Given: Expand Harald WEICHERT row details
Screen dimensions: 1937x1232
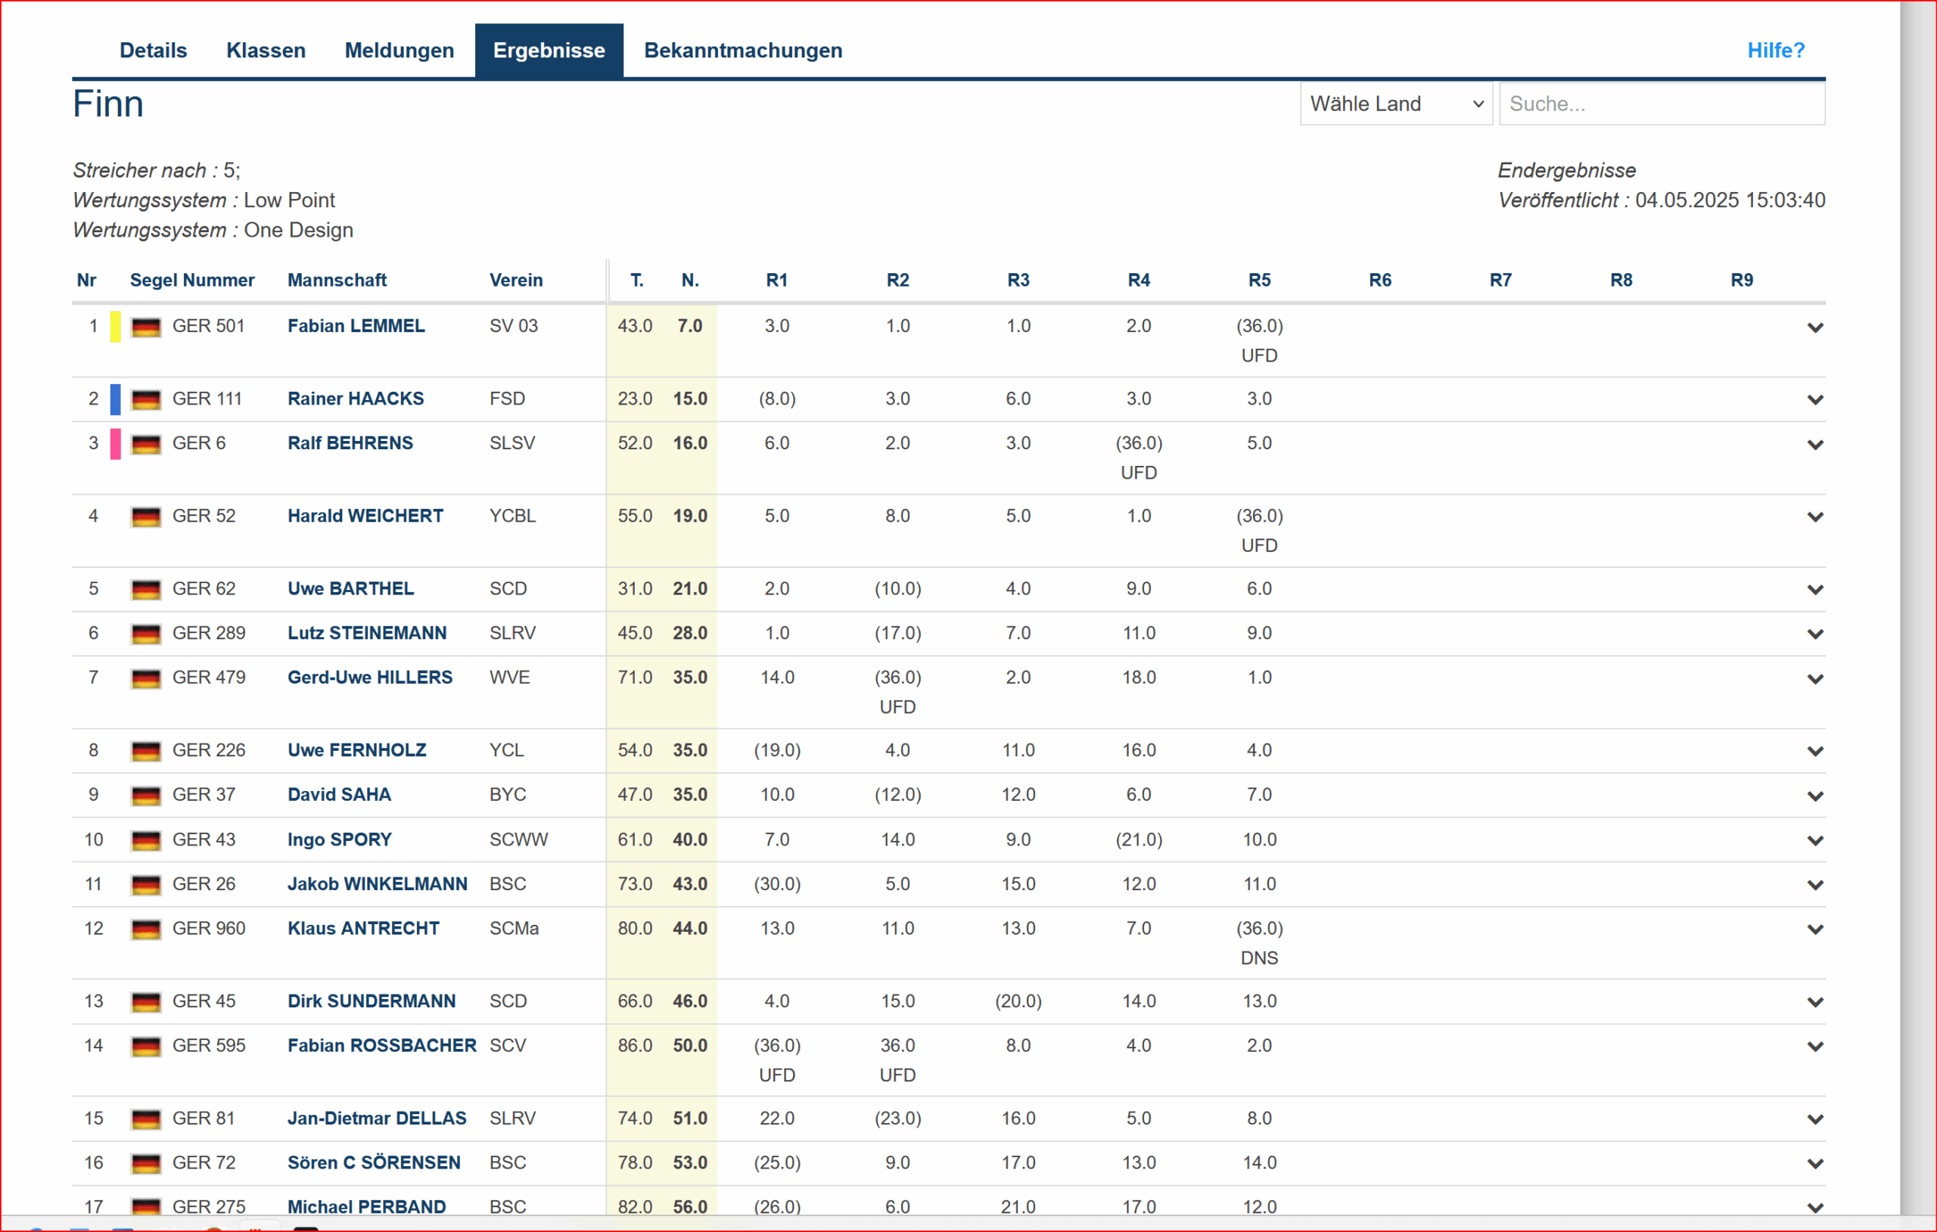Looking at the screenshot, I should click(x=1814, y=517).
